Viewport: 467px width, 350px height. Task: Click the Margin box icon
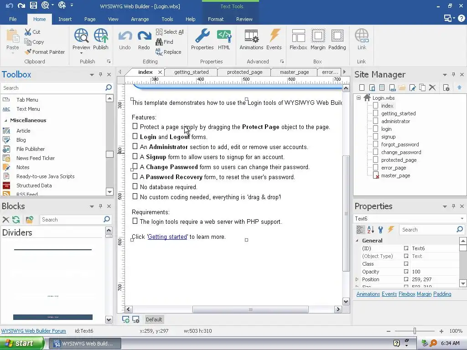coord(318,36)
